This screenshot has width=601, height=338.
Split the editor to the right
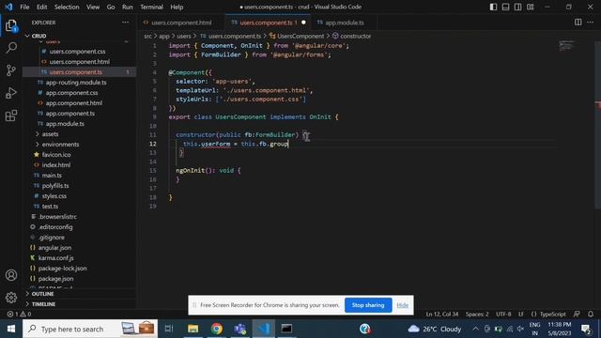tap(578, 23)
